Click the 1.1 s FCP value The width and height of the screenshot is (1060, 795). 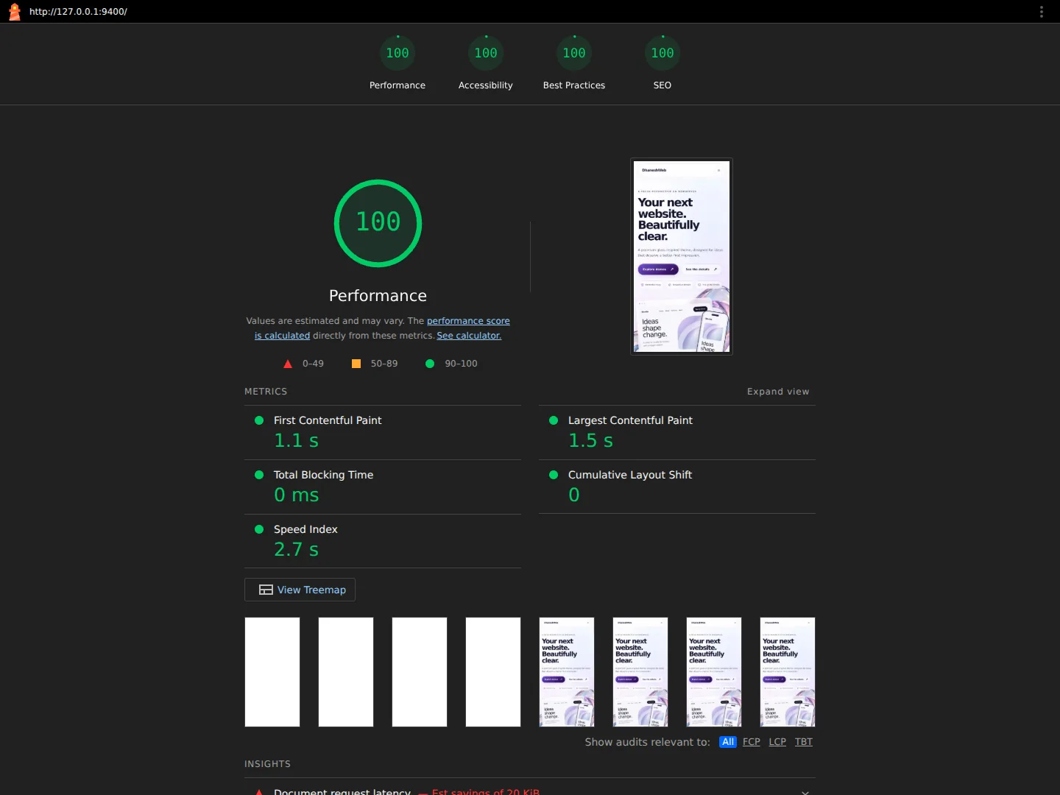[296, 441]
